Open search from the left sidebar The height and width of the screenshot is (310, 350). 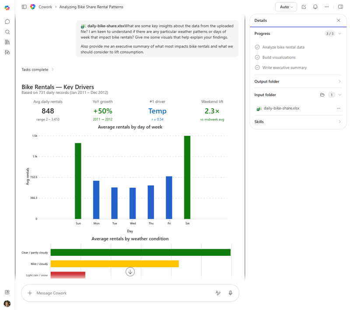7,31
